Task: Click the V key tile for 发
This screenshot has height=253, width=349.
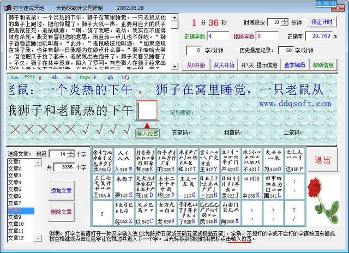Action: click(x=166, y=213)
